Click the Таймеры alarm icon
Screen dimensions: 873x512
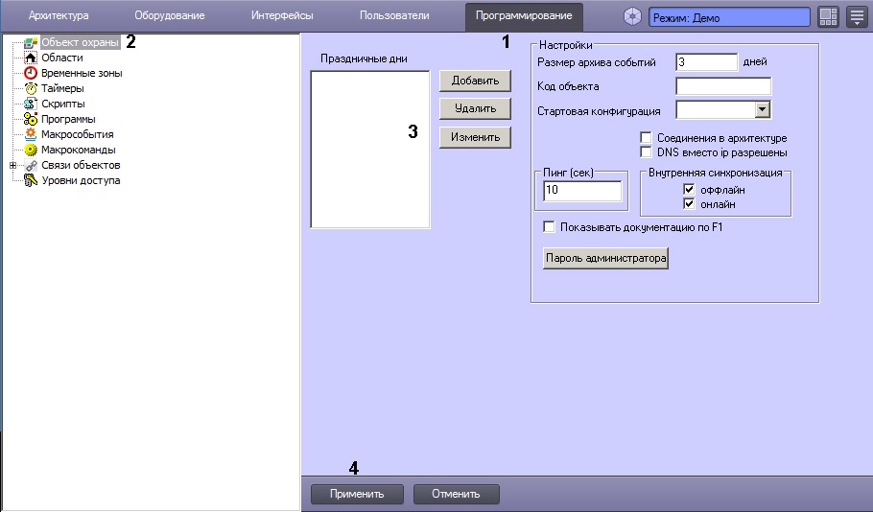point(31,88)
